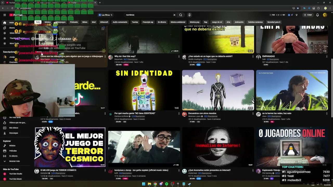Open Chrome tab search chevron
Viewport: 333px width, 187px height.
(3, 3)
